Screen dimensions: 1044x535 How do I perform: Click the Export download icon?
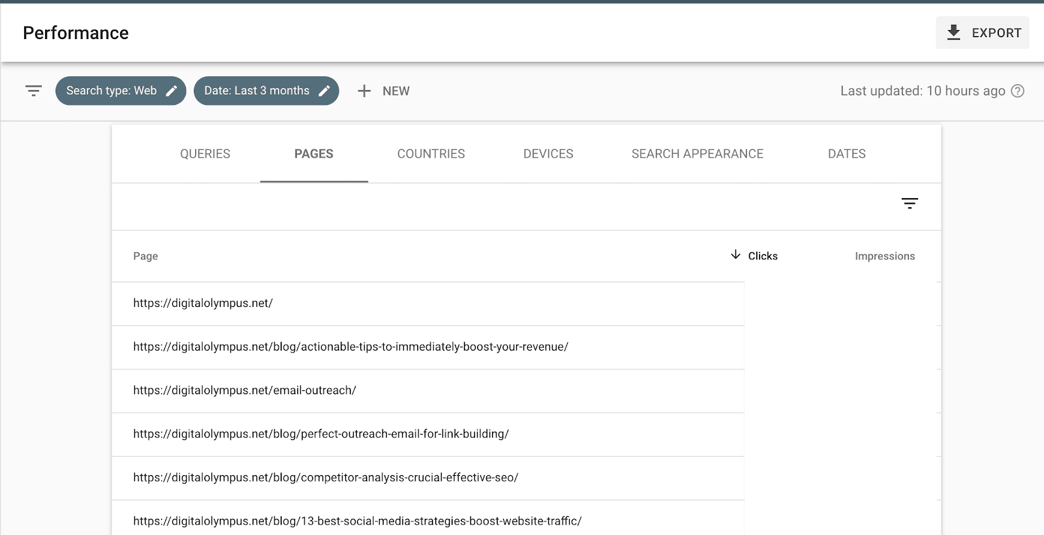click(953, 33)
